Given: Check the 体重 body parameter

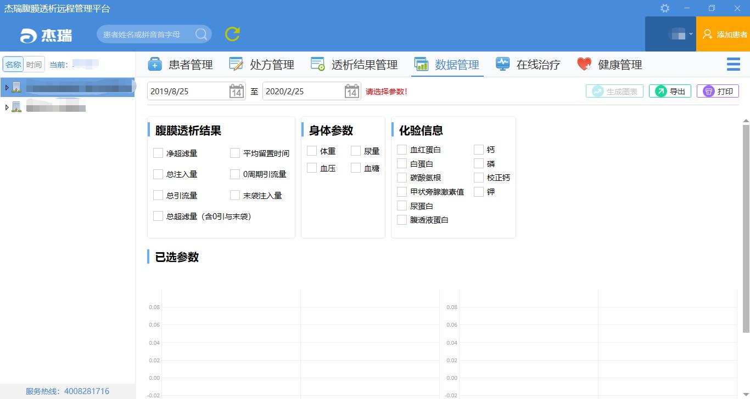Looking at the screenshot, I should [312, 151].
